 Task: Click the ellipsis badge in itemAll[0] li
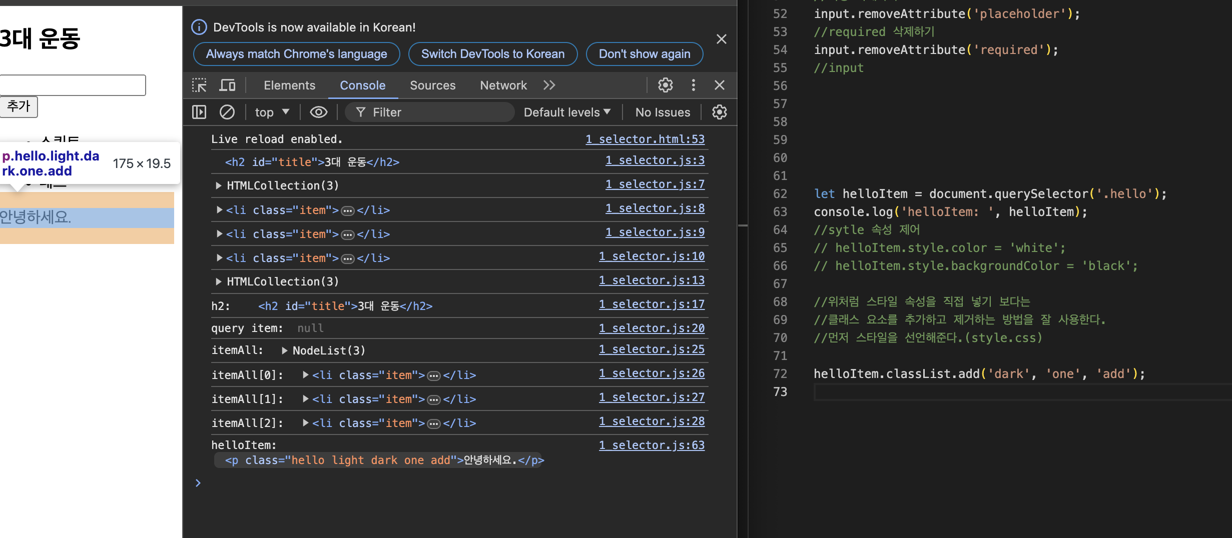click(434, 375)
